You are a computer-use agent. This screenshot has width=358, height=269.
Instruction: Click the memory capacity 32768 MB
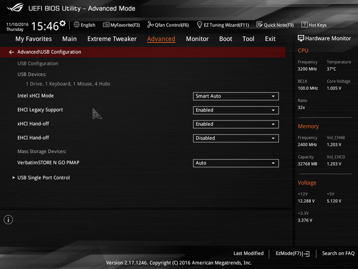[307, 164]
